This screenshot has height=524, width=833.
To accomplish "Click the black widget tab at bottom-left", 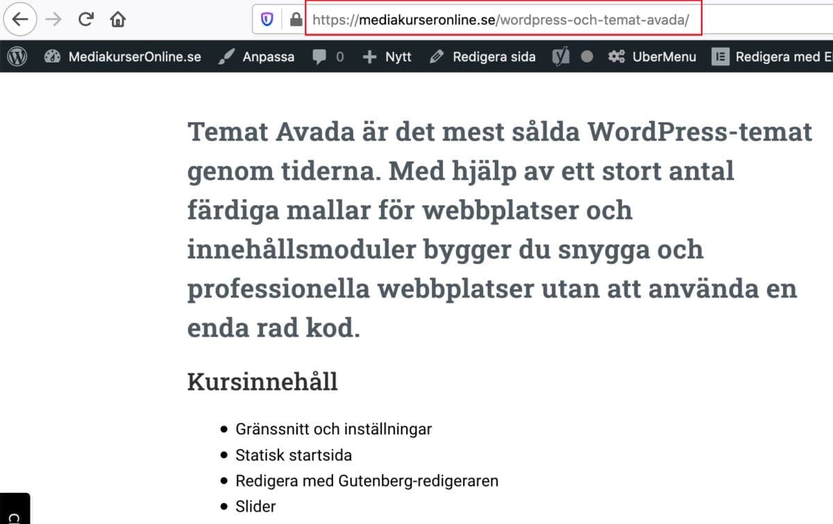I will [14, 509].
